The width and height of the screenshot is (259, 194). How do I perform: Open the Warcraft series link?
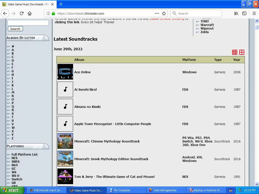tap(207, 25)
